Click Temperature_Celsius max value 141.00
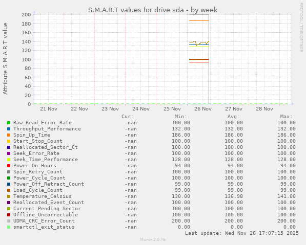The height and width of the screenshot is (245, 306). [287, 196]
